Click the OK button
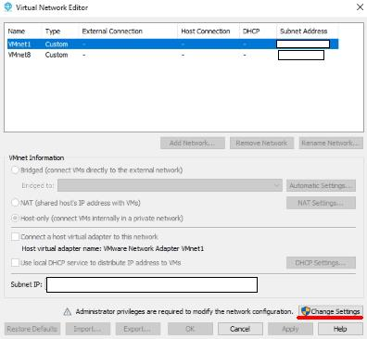Screen dimensions: 367x339 coord(190,329)
